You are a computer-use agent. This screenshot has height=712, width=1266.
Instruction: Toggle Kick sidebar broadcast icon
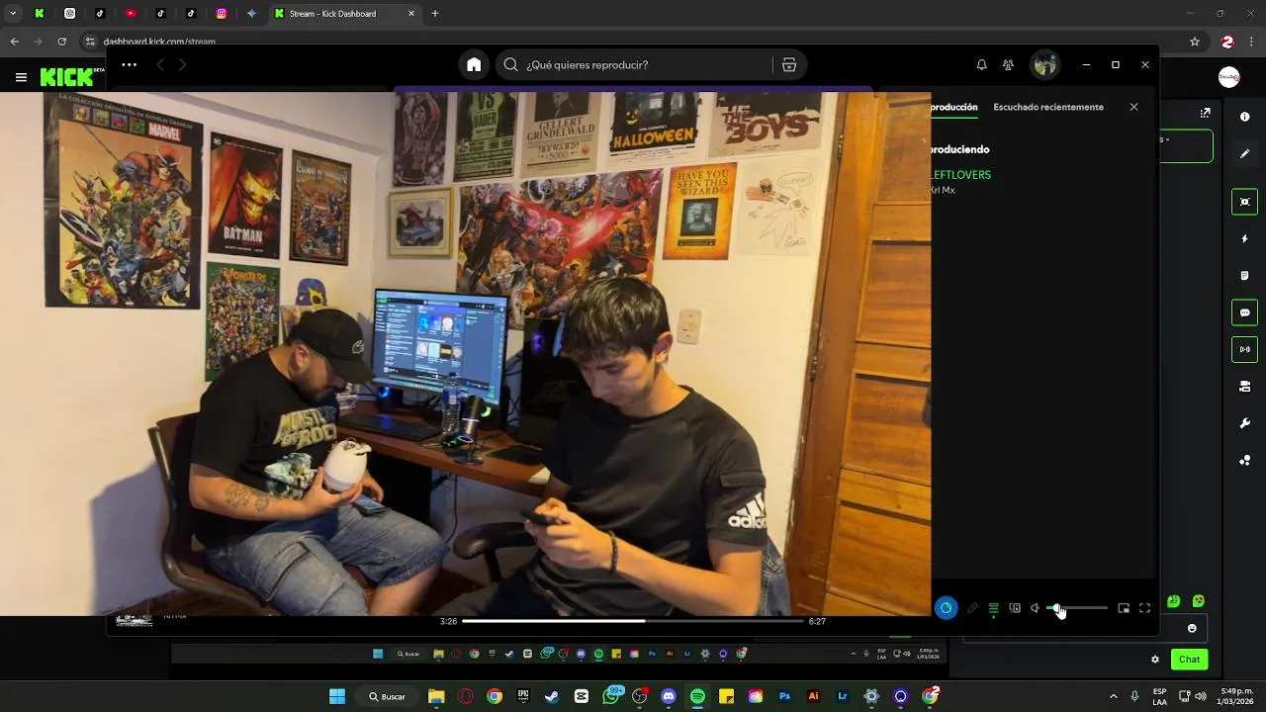(x=1244, y=349)
